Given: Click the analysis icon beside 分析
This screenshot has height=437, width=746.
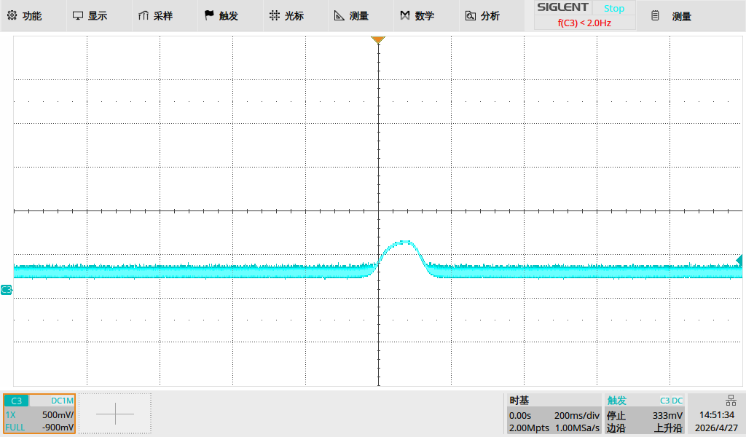Looking at the screenshot, I should coord(470,16).
